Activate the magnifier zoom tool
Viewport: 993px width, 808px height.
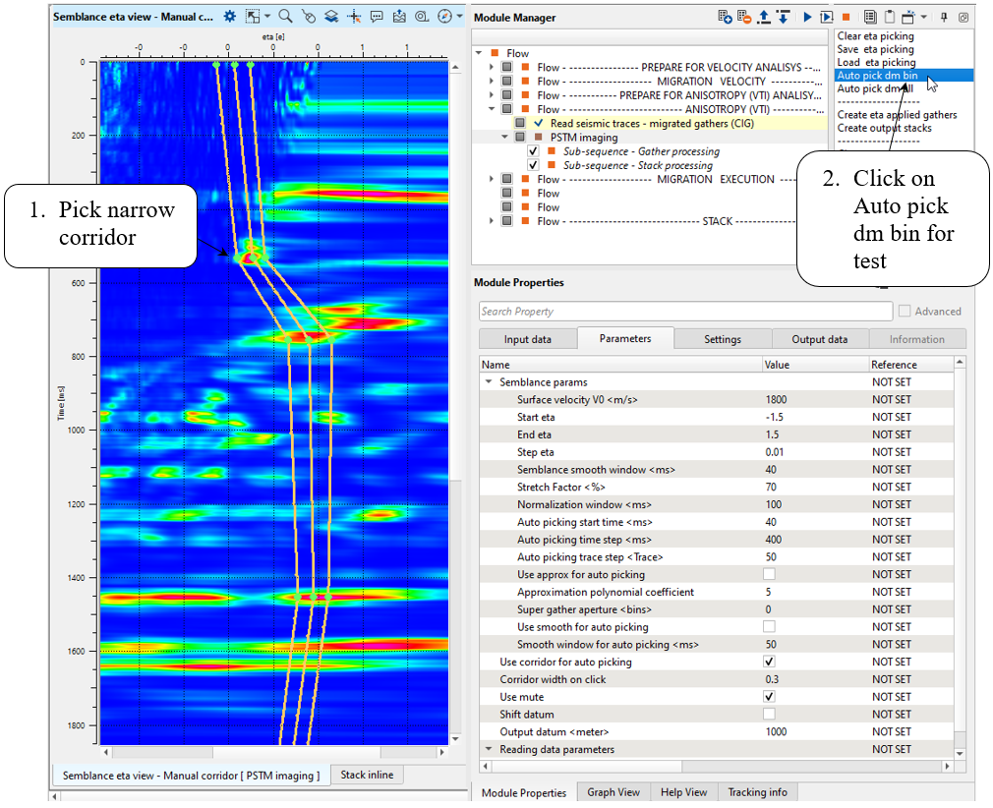pos(285,17)
